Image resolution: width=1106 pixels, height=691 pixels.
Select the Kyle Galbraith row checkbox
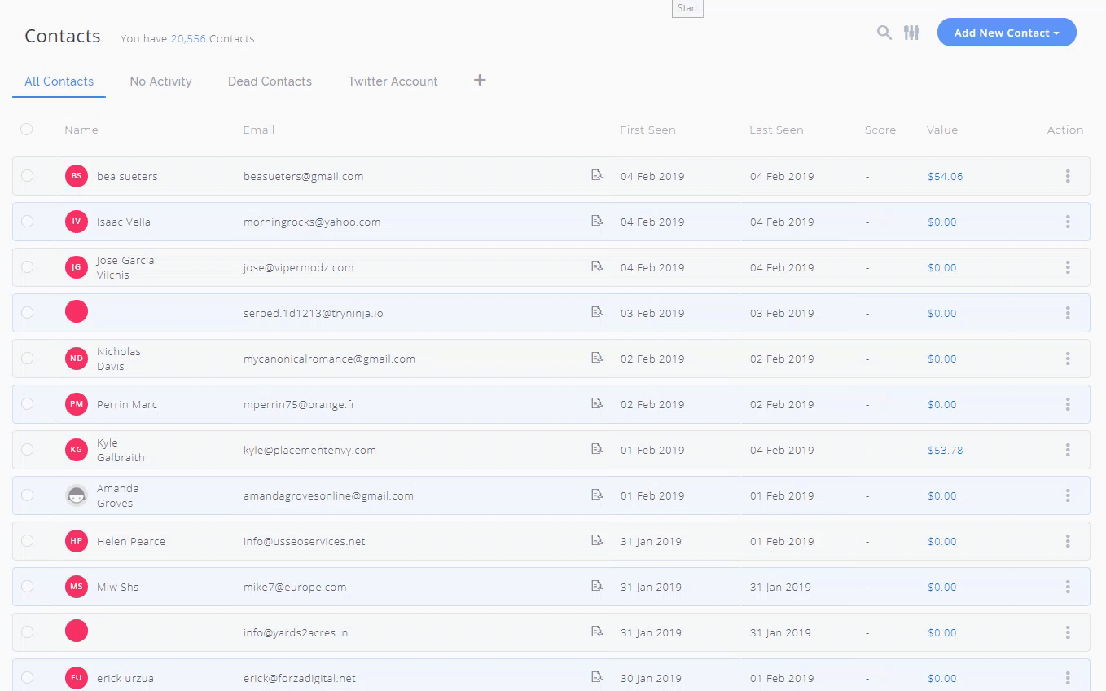[28, 450]
